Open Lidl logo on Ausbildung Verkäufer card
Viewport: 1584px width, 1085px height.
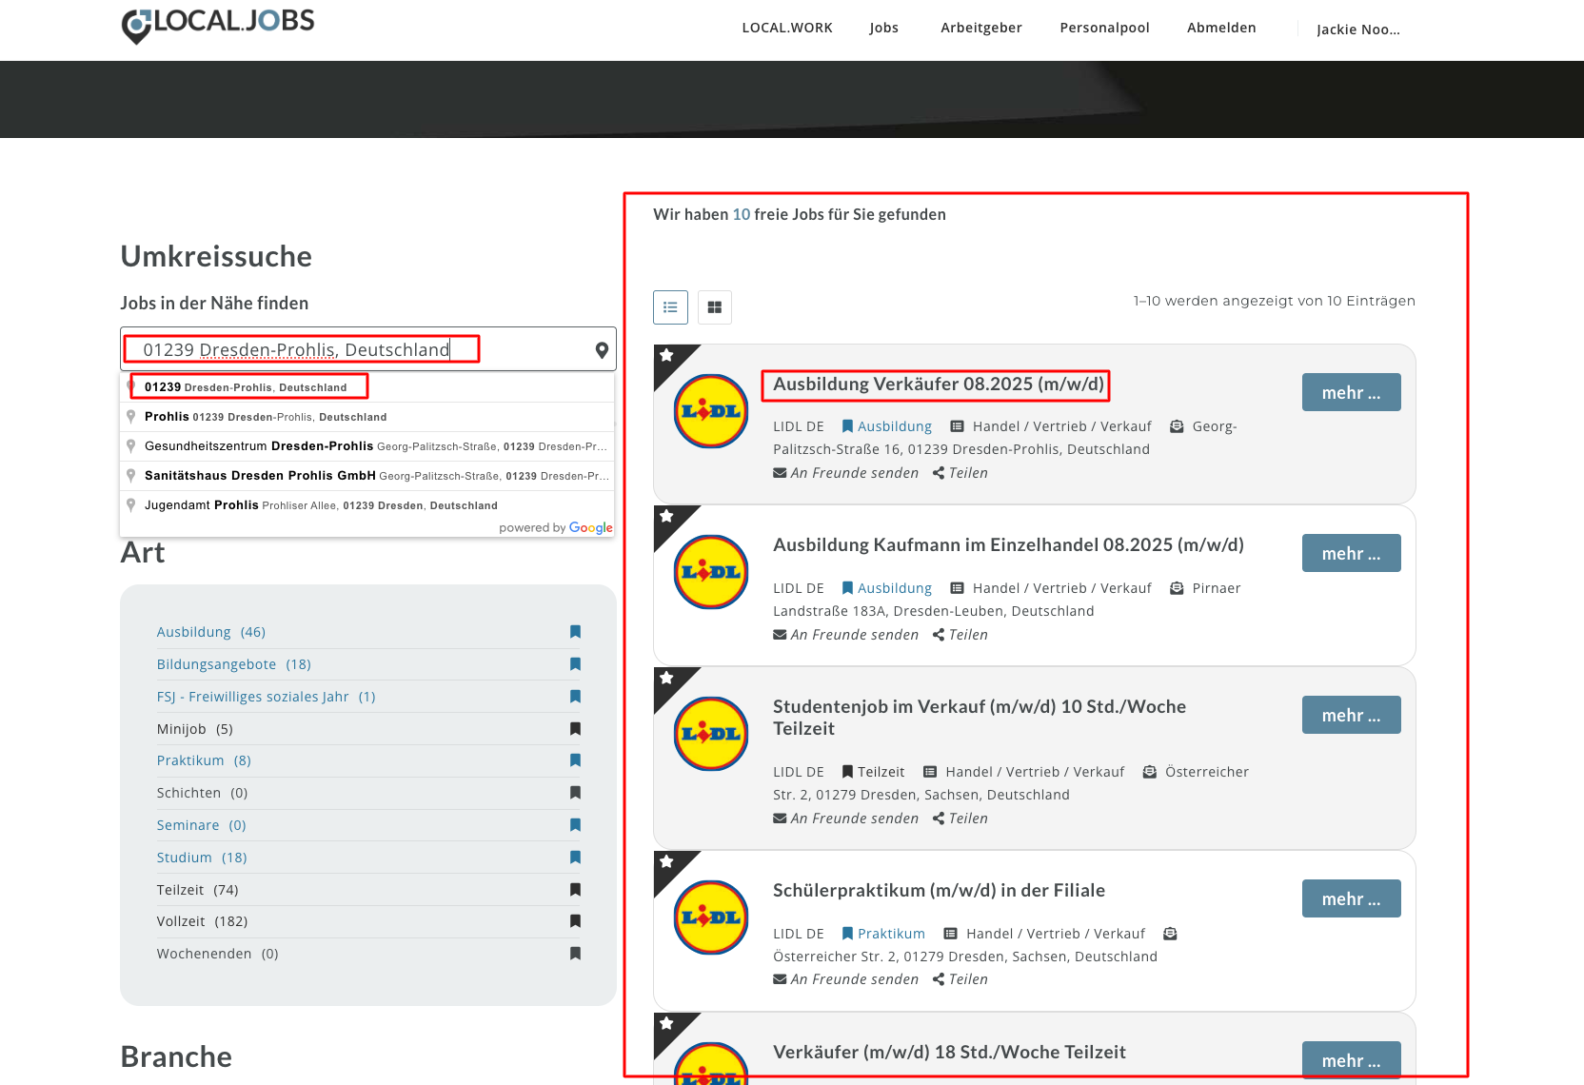(711, 411)
